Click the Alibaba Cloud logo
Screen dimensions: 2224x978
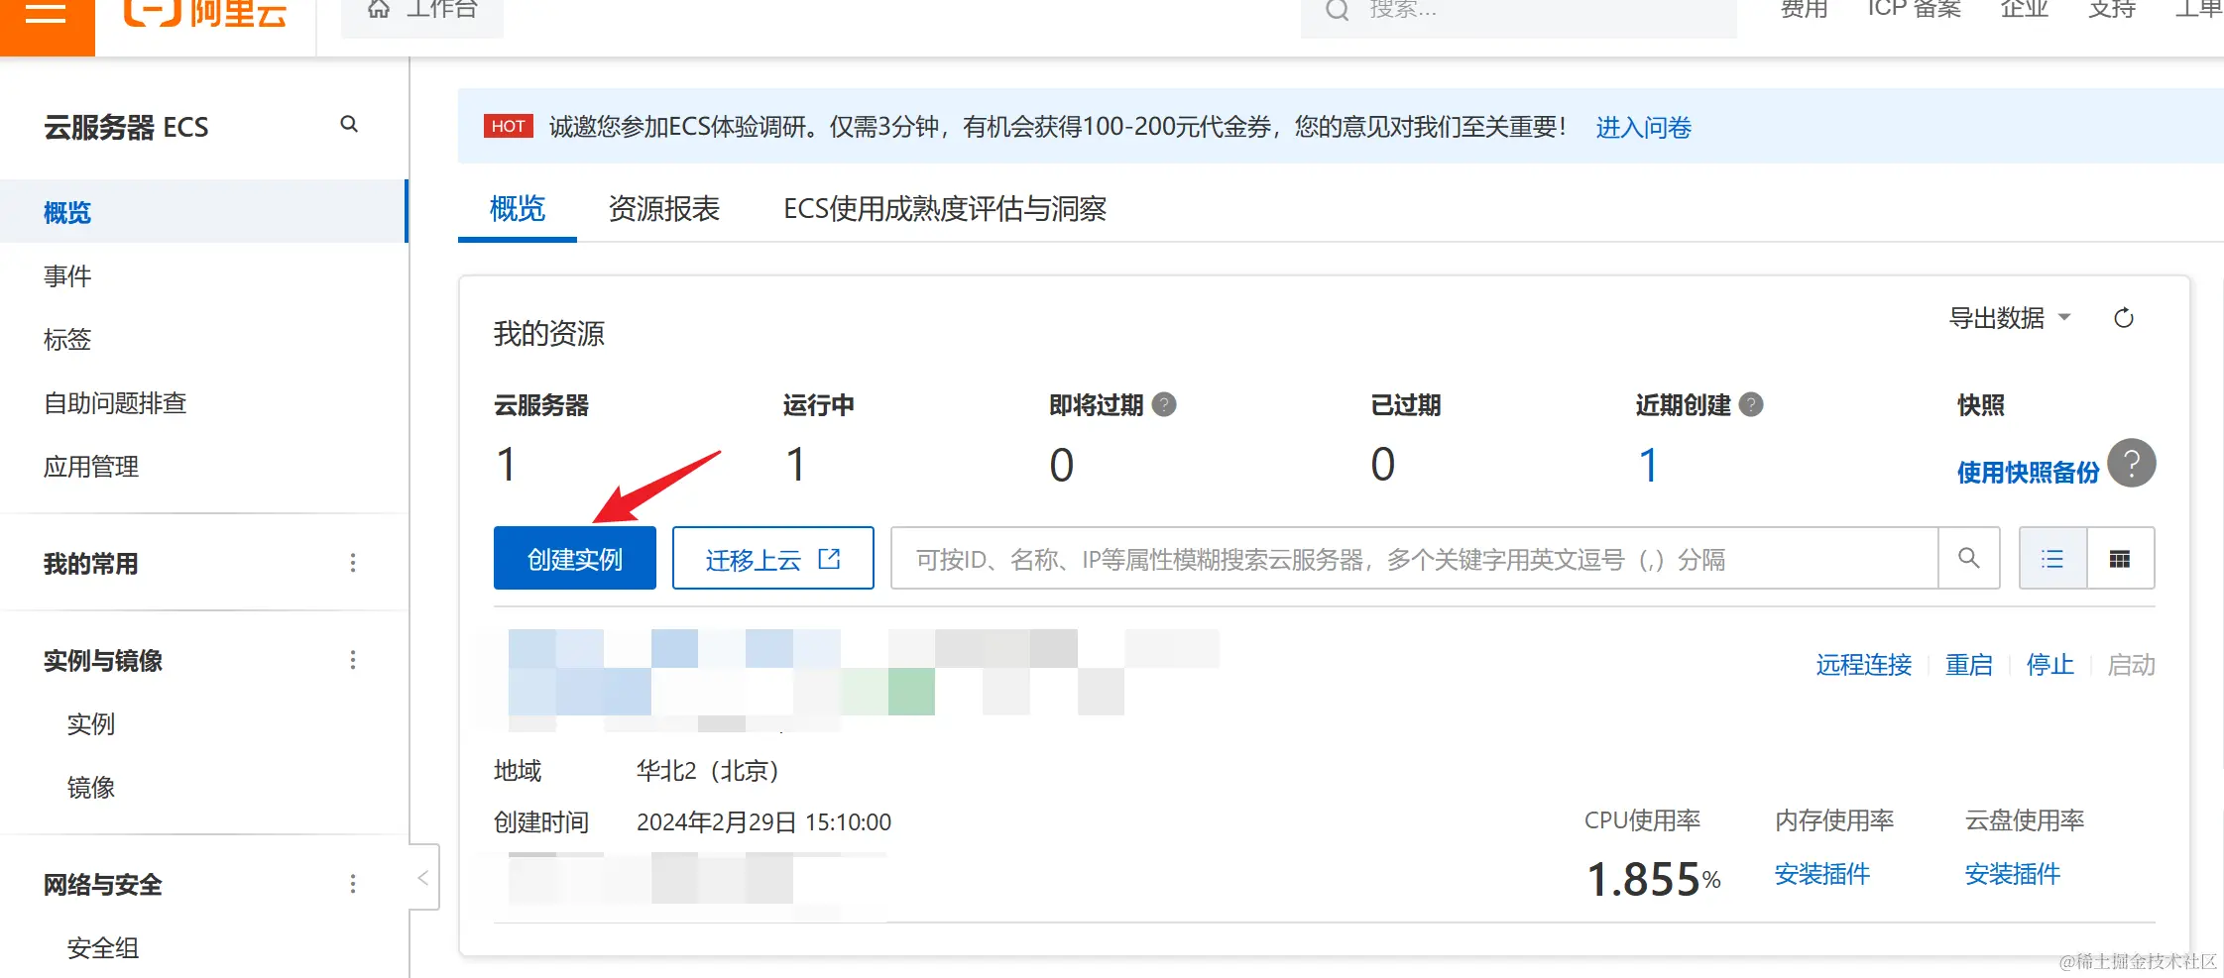pyautogui.click(x=204, y=14)
